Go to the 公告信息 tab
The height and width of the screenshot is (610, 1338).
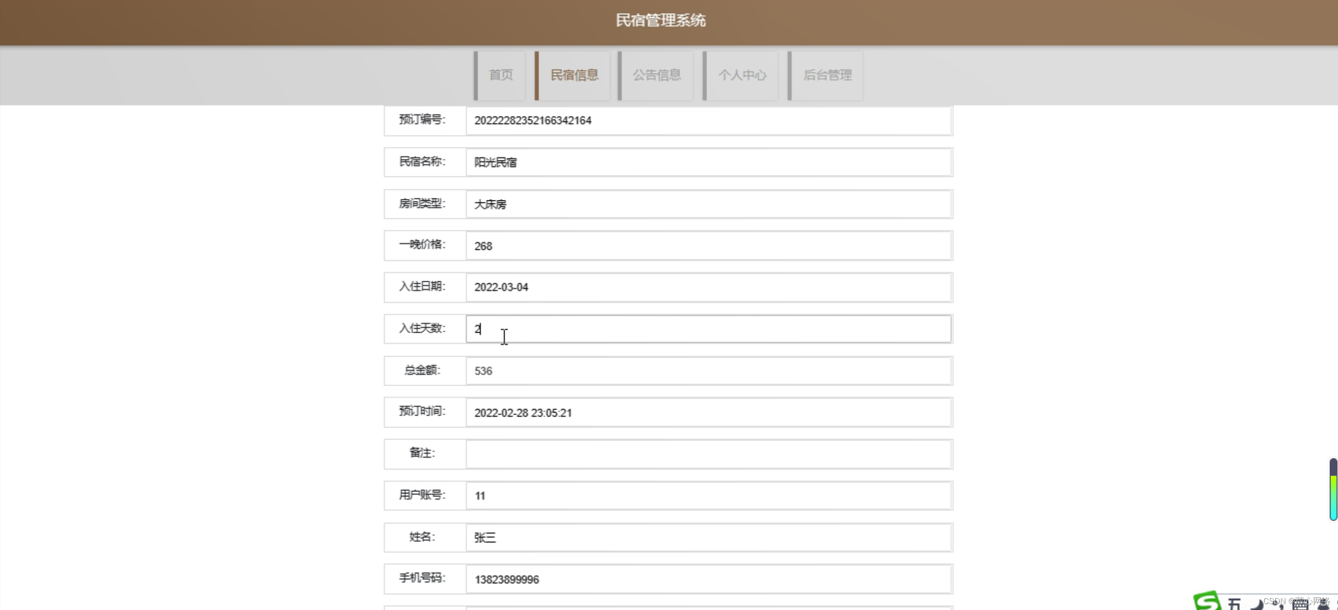coord(656,75)
